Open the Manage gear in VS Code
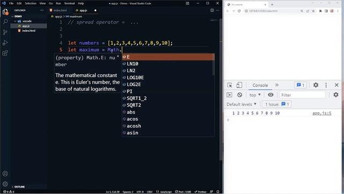 [x=5, y=184]
